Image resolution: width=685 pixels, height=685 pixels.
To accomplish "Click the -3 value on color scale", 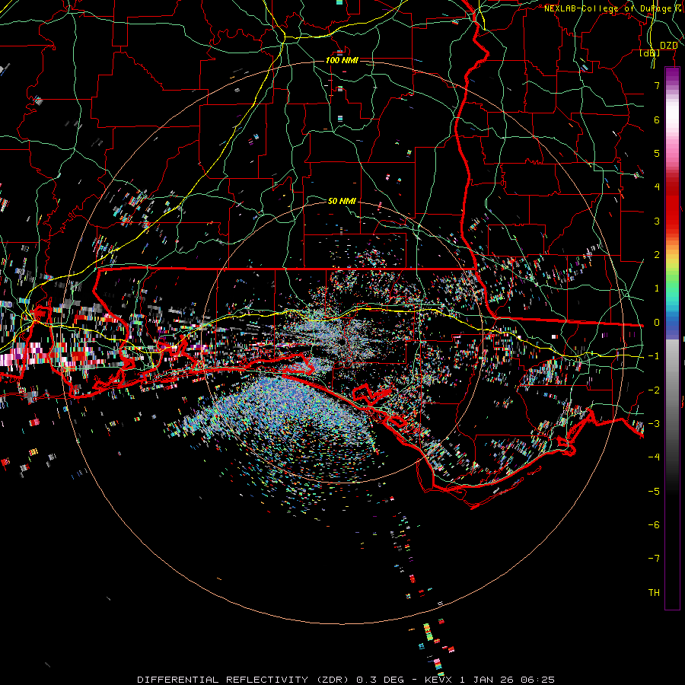I will (654, 424).
